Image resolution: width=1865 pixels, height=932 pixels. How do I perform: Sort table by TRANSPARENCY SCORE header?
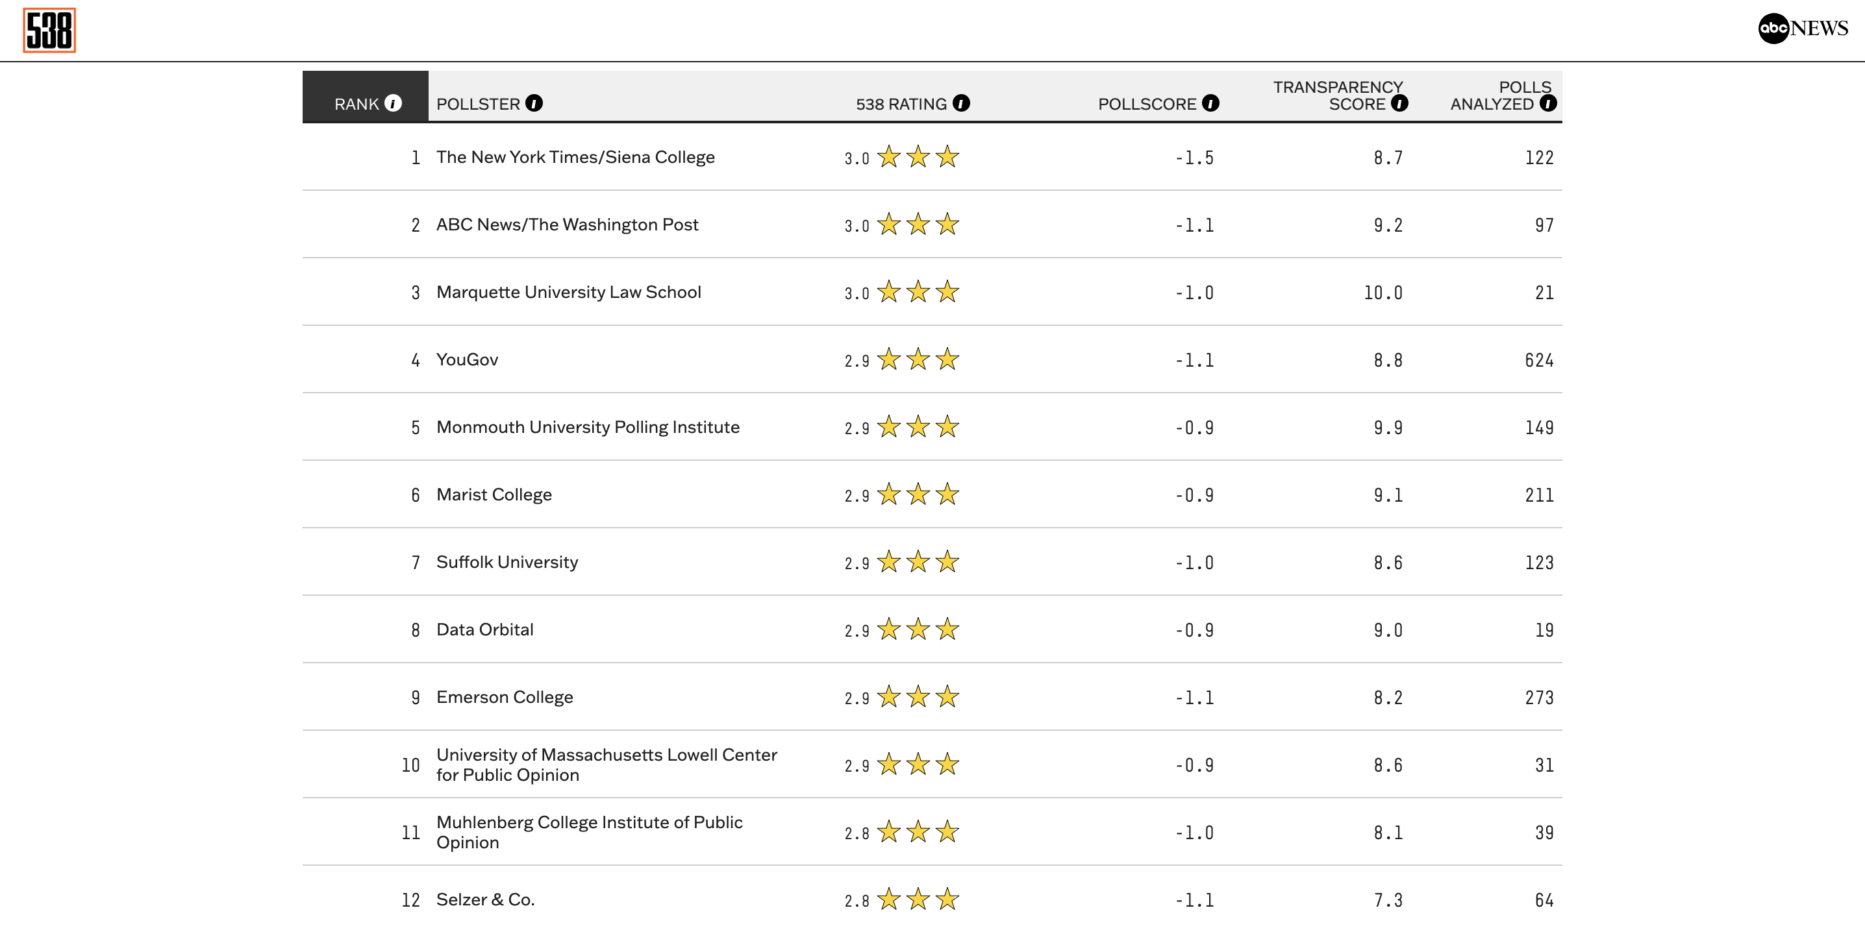point(1338,95)
